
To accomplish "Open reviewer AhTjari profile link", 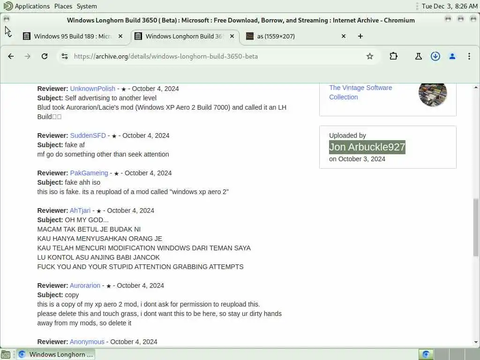I will 80,210.
